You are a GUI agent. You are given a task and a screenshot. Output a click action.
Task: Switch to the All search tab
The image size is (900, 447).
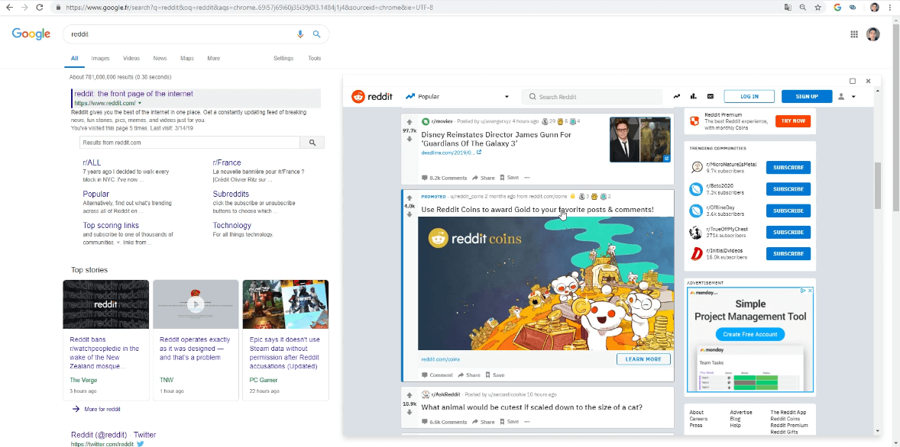click(x=75, y=59)
